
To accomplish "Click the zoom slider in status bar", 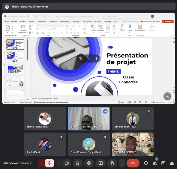I will point(157,102).
